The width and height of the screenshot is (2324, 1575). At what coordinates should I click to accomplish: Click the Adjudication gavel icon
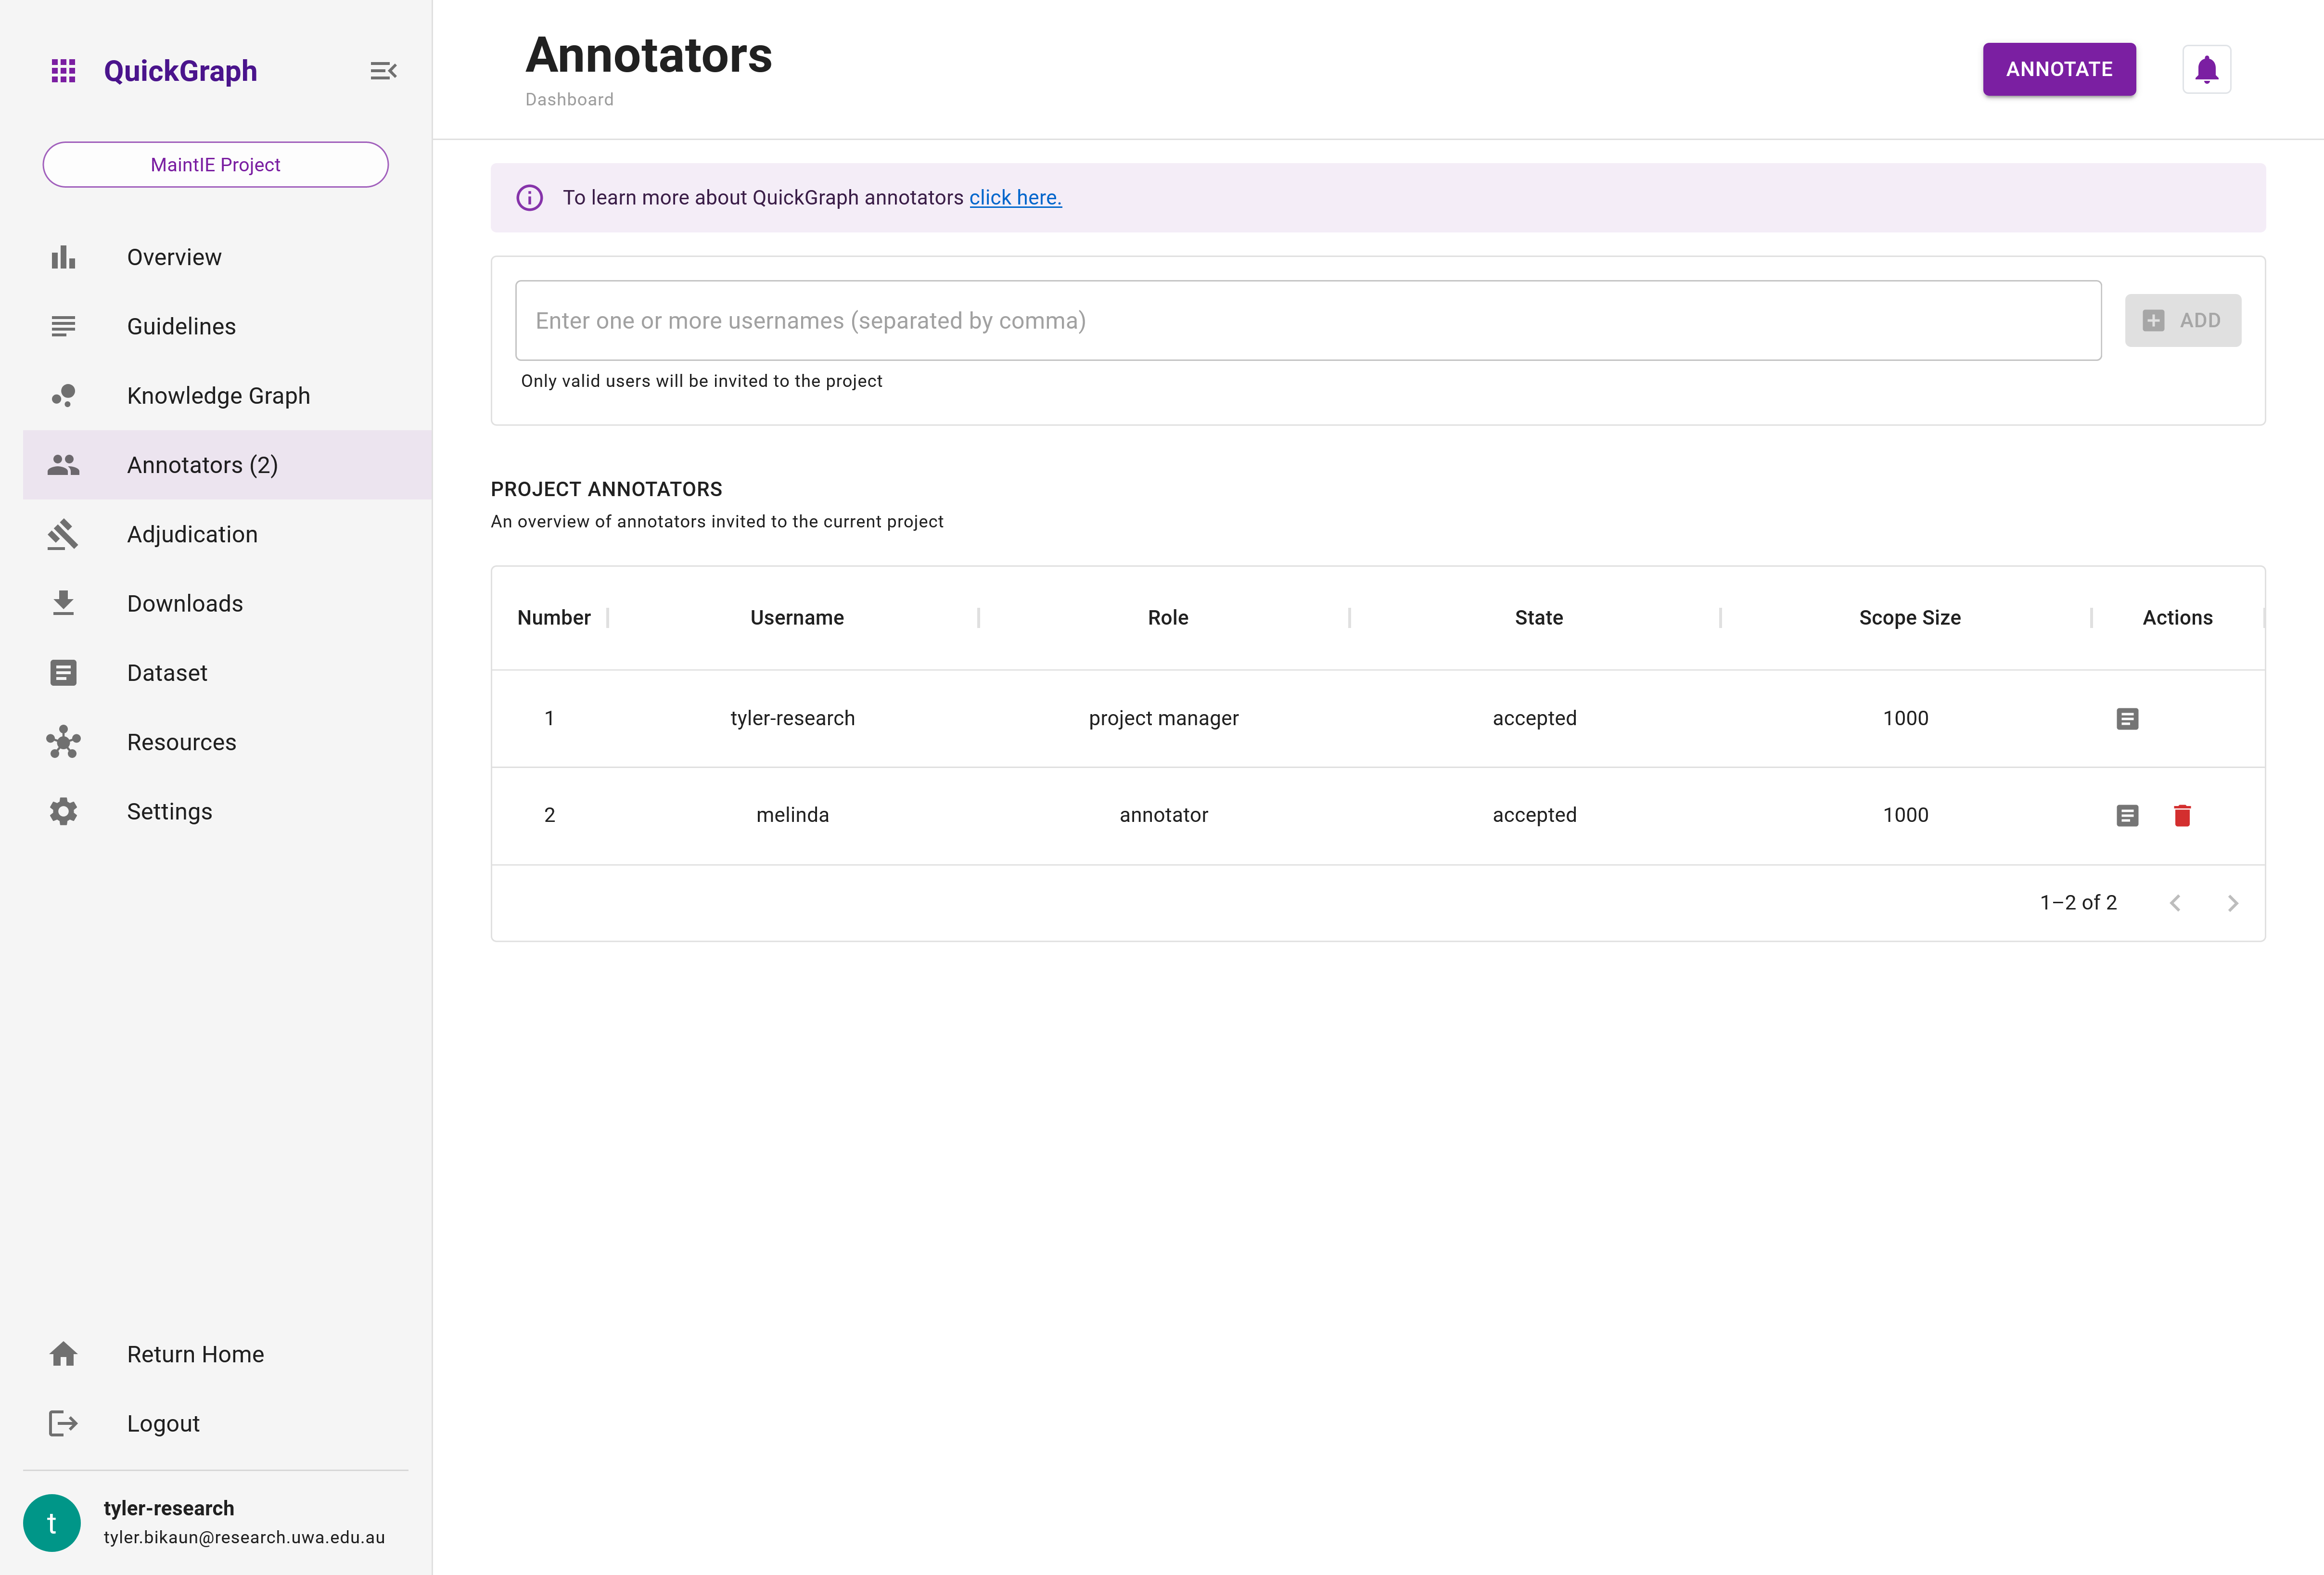coord(63,534)
